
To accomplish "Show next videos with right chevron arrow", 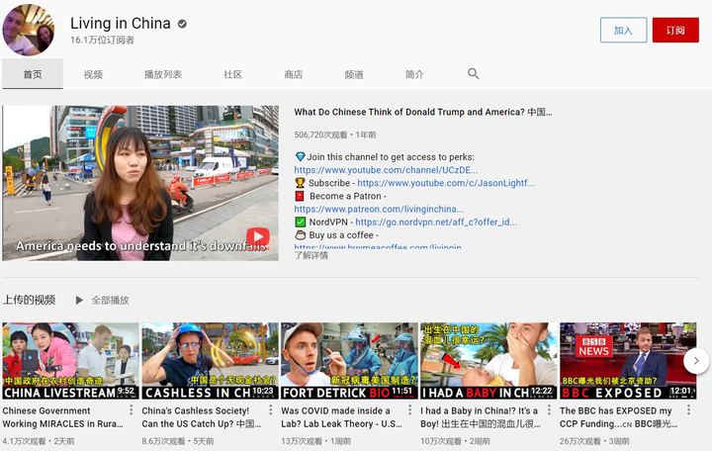I will 696,361.
